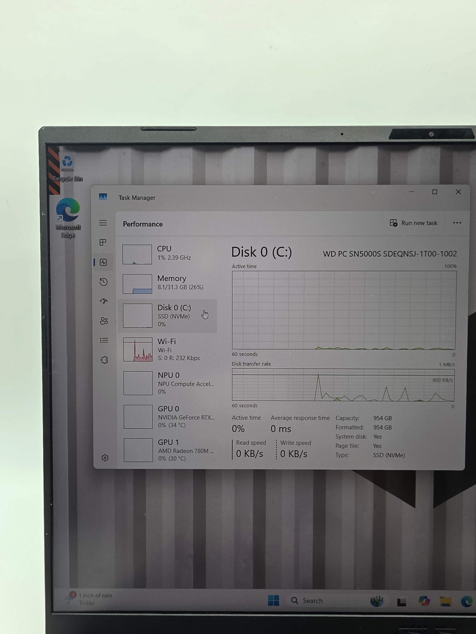Select the Disk 0 (C:) performance entry

[x=168, y=316]
